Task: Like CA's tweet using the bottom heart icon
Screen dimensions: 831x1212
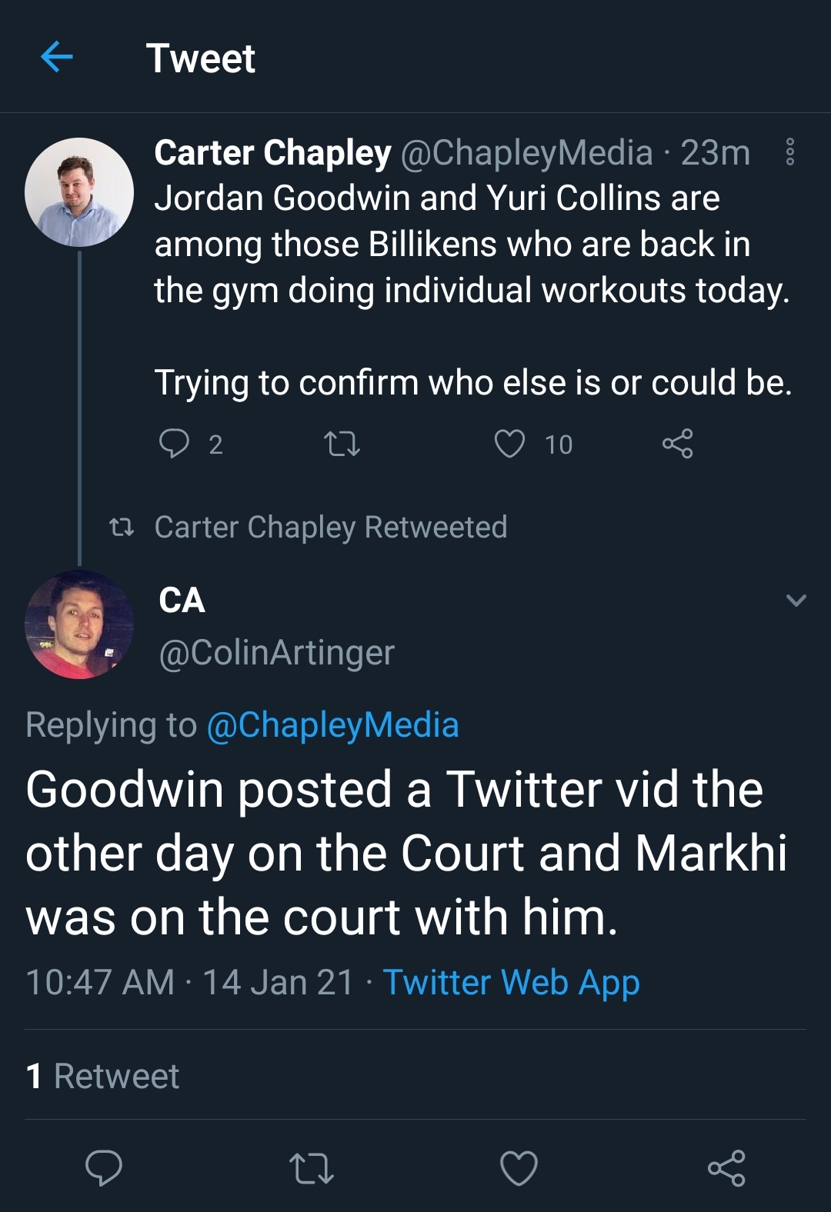Action: coord(519,1168)
